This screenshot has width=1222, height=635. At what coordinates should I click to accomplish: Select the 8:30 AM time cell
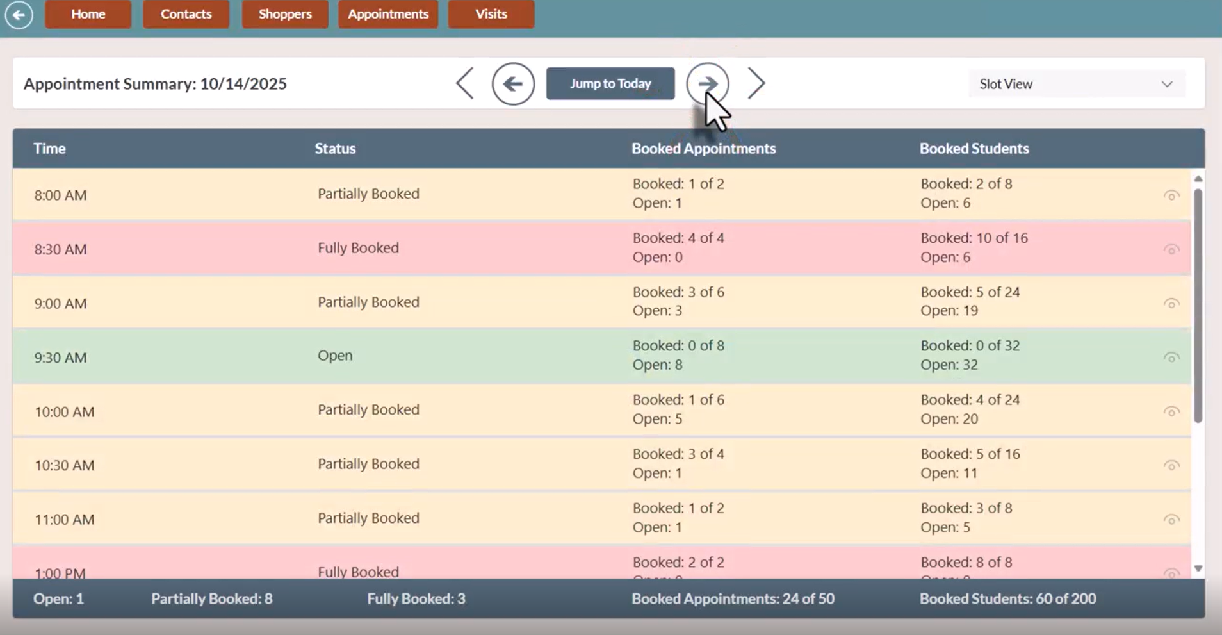(x=60, y=249)
